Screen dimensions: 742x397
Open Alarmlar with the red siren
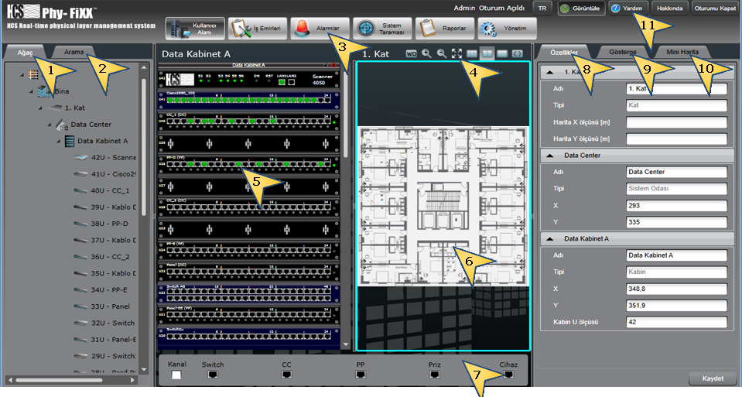pos(320,29)
